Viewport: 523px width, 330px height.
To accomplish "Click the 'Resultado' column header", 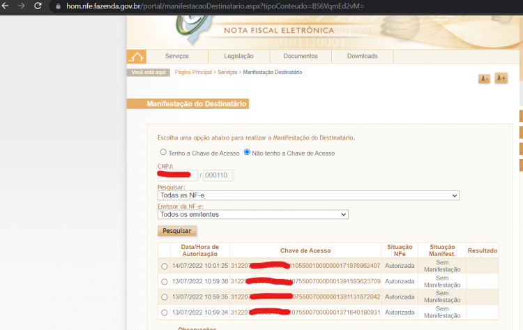I will [x=483, y=250].
